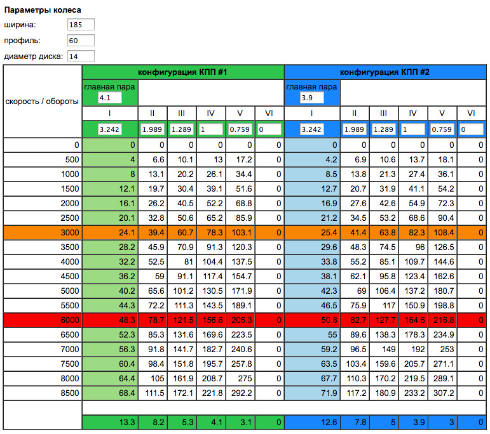Image resolution: width=490 pixels, height=434 pixels.
Task: Click header конфигурация КПП #2
Action: point(385,72)
